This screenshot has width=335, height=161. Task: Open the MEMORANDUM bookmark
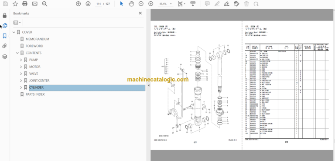coord(38,39)
